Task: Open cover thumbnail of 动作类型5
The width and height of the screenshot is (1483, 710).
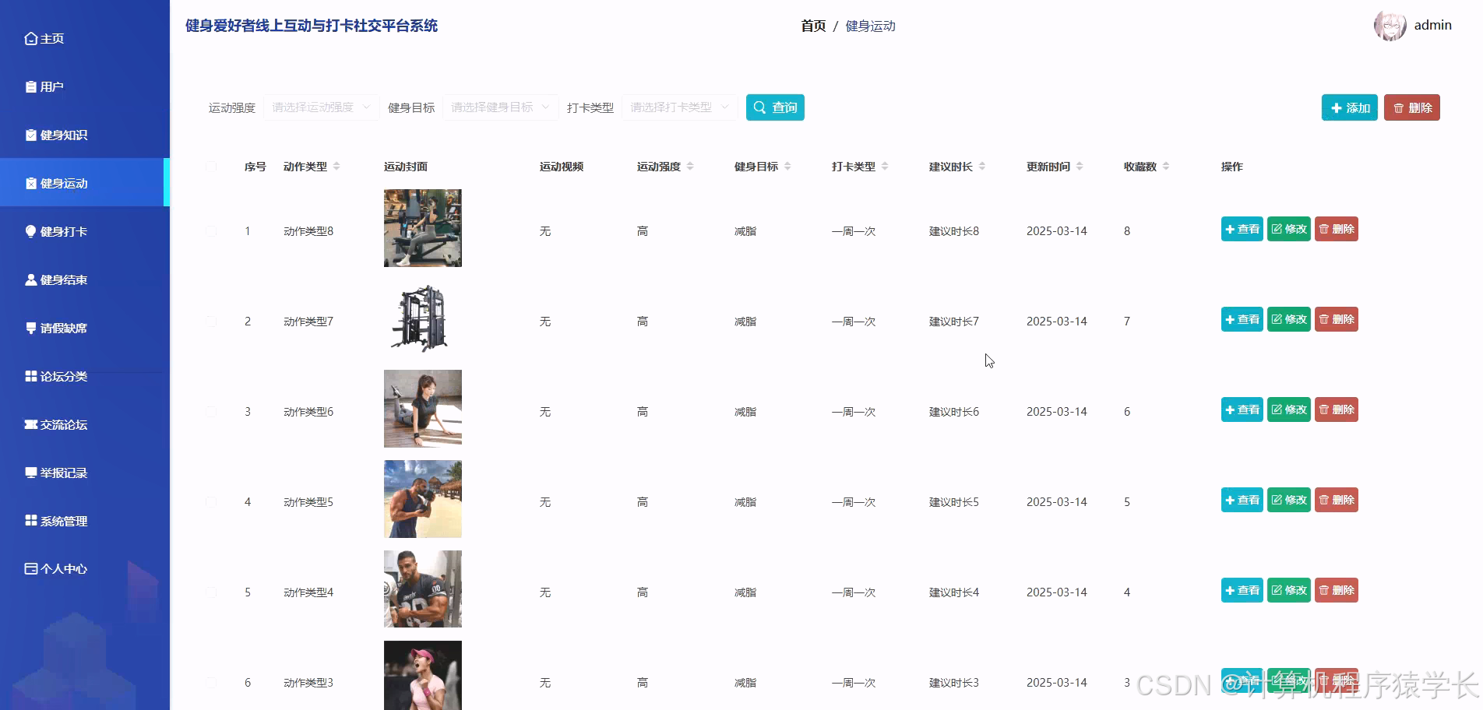Action: click(x=423, y=499)
